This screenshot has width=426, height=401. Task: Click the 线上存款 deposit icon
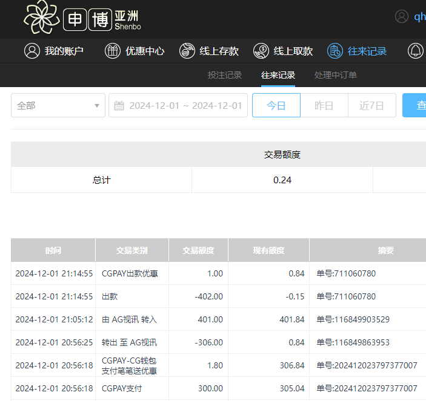coord(187,51)
